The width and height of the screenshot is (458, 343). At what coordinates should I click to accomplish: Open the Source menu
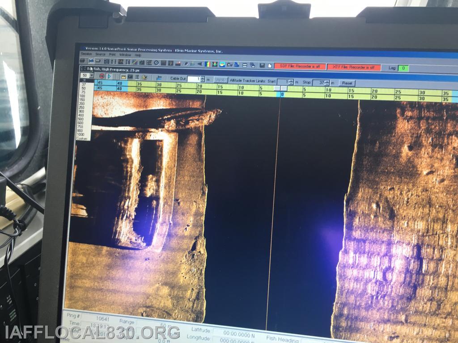[100, 54]
